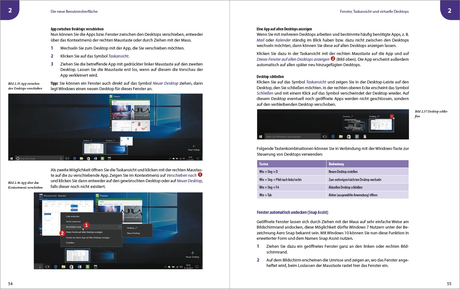Open the Action Center icon in the Bild 2.36 taskbar
This screenshot has width=460, height=289.
197,267
